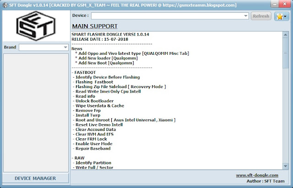Click the 'Install Twrp' line
Screen dimensions: 293x188
tap(87, 115)
